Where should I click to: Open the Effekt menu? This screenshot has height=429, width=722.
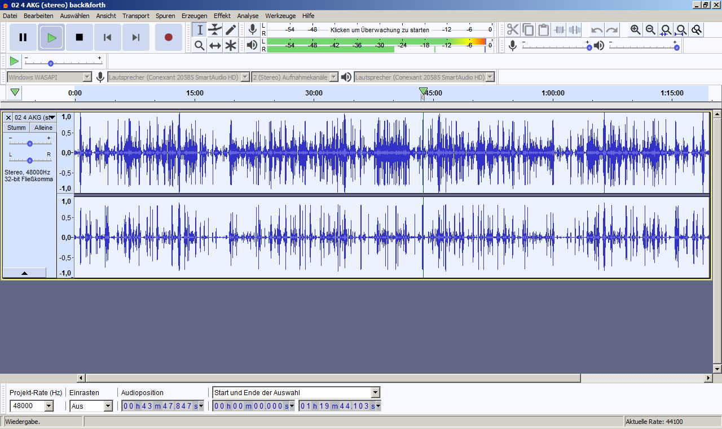222,16
